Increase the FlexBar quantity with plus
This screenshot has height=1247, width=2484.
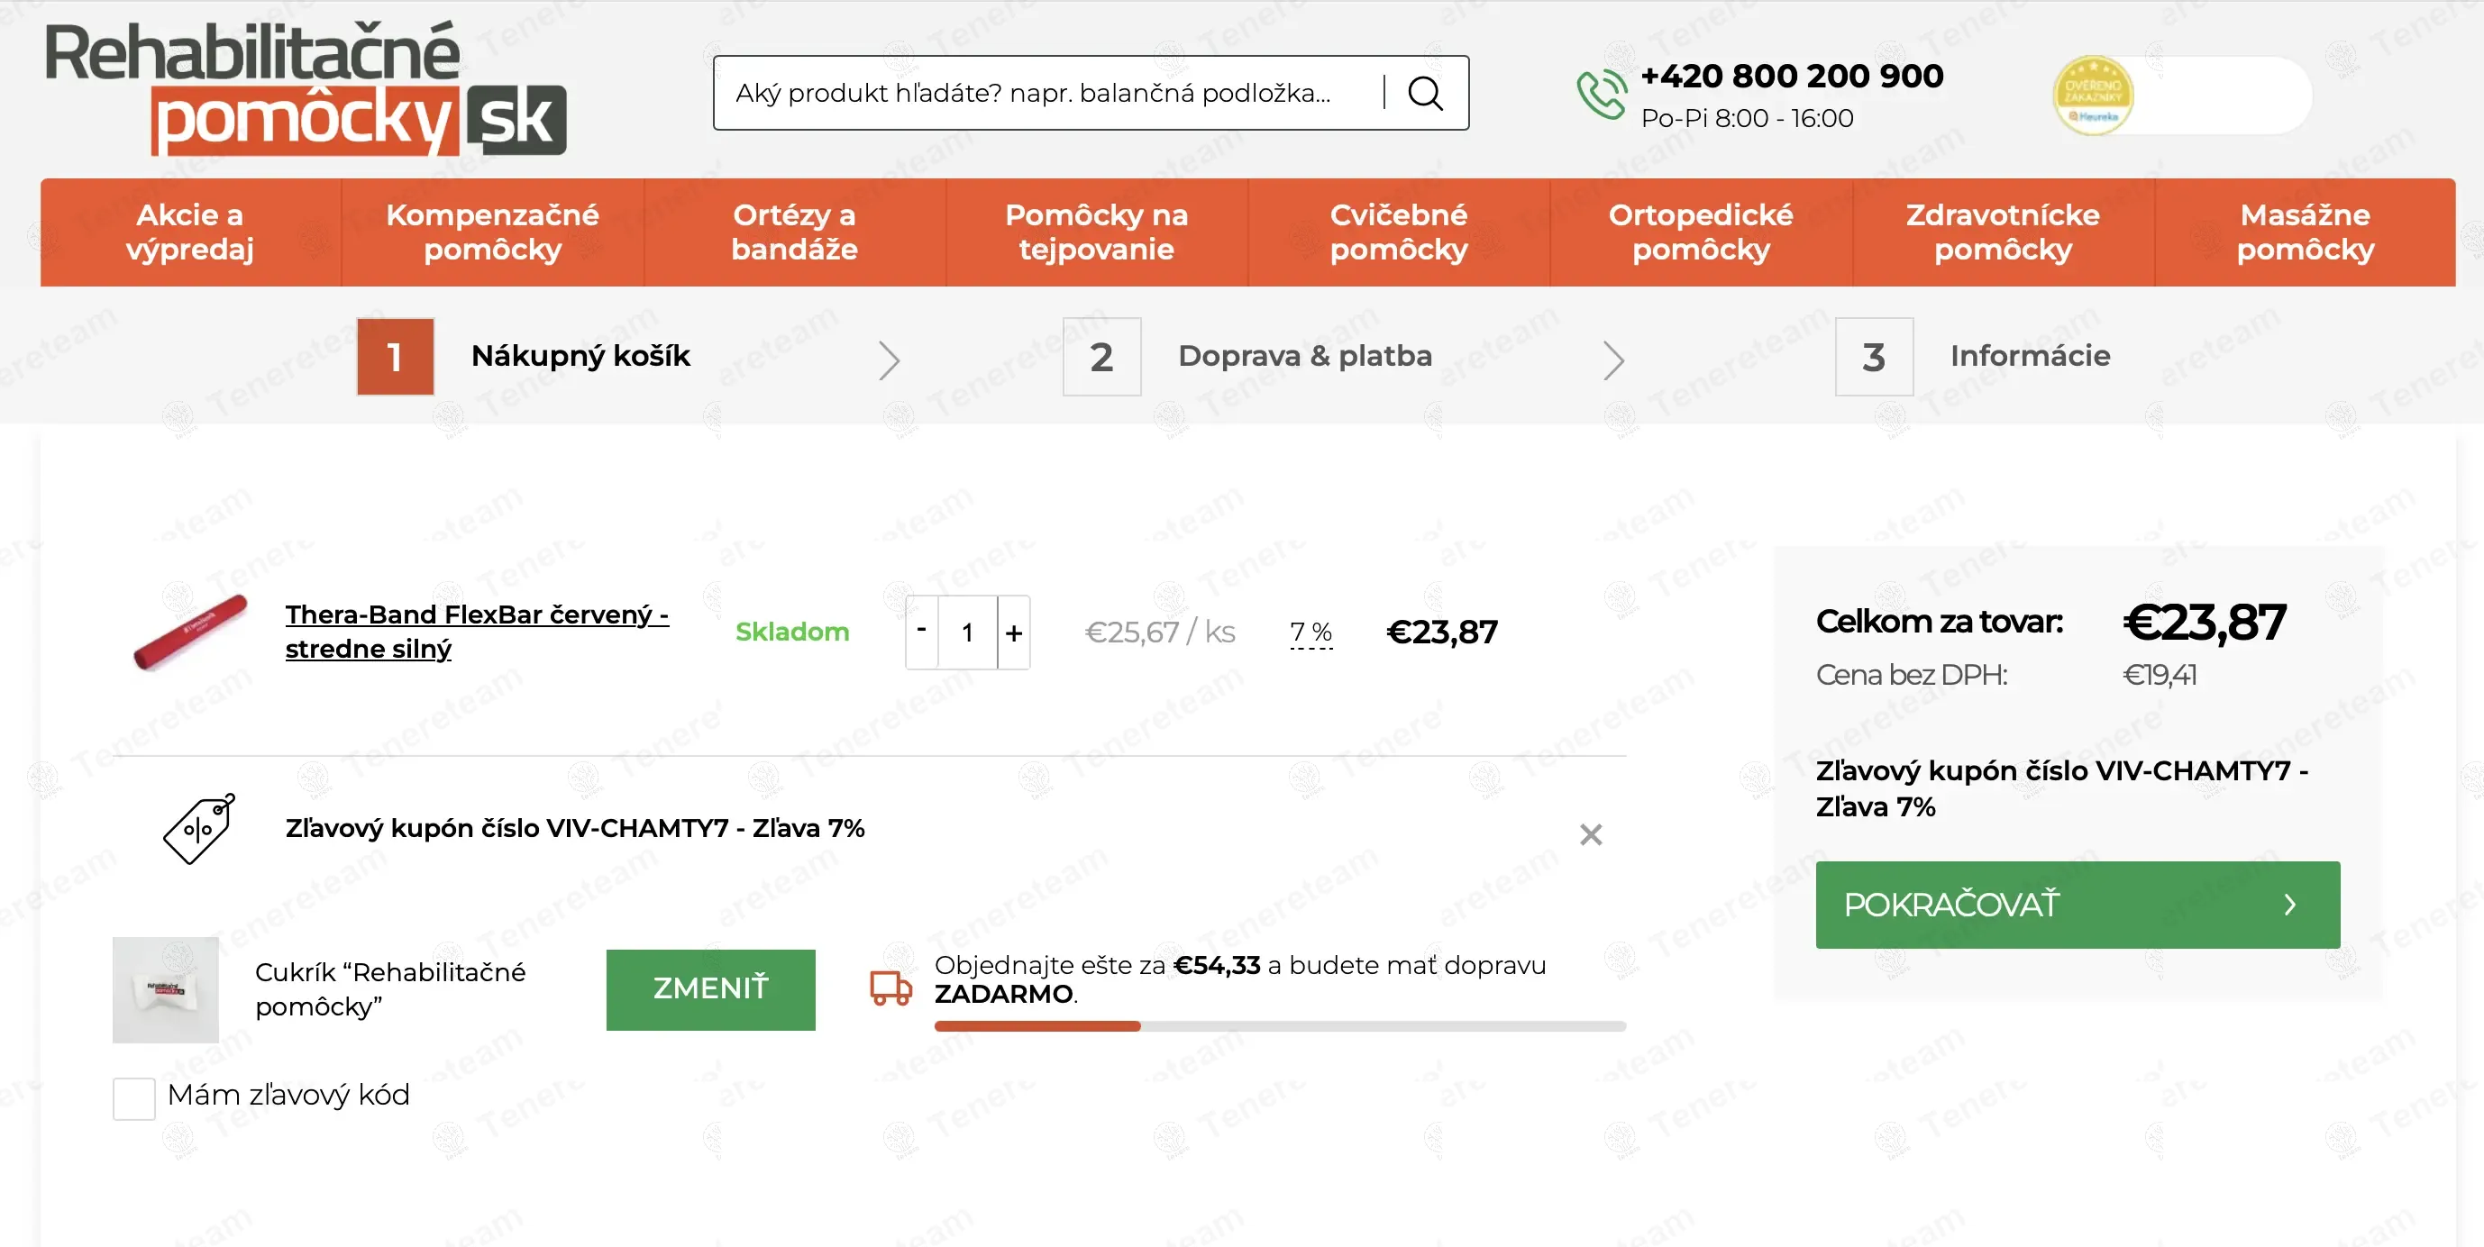(x=1013, y=633)
